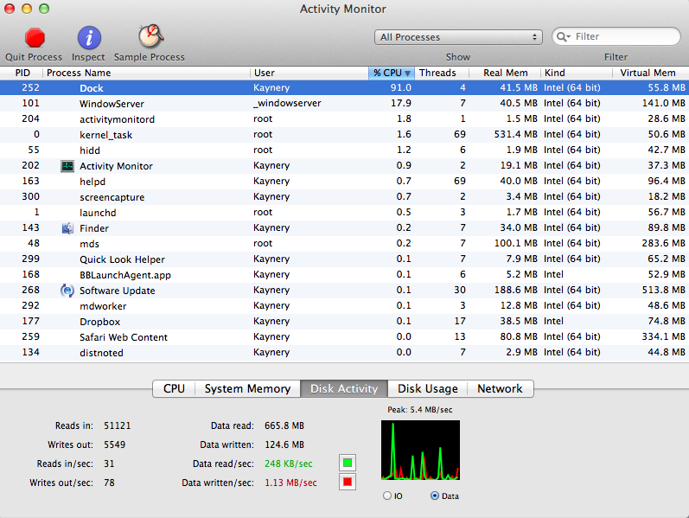
Task: Sort by PID column header
Action: point(22,73)
